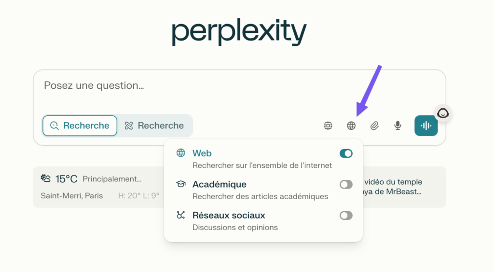494x272 pixels.
Task: Enable the Académique source toggle
Action: [x=346, y=184]
